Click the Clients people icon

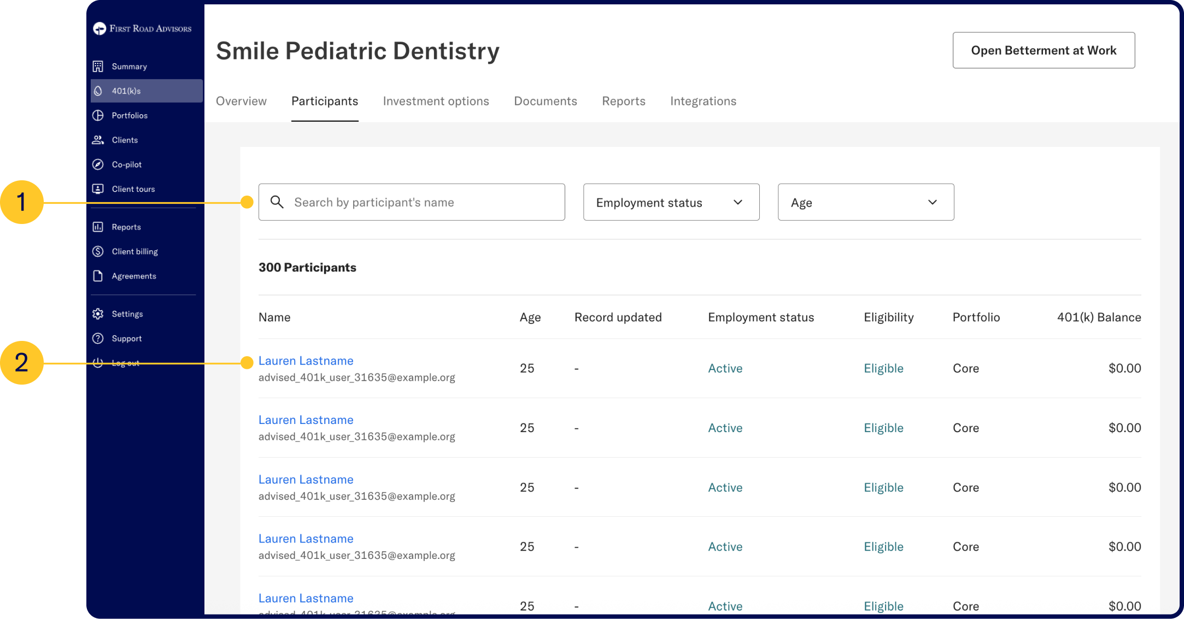(x=98, y=140)
